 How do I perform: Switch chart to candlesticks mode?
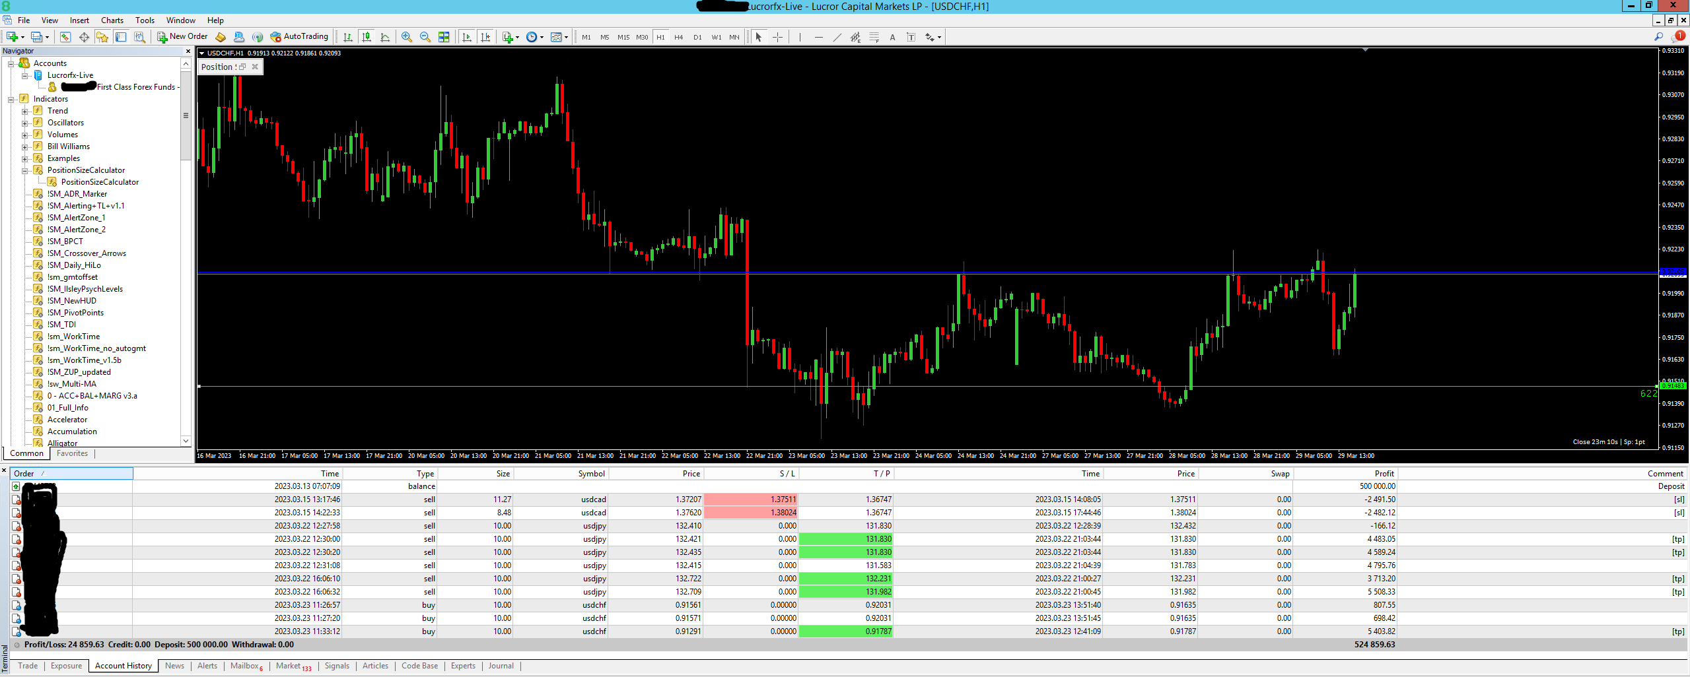tap(367, 37)
